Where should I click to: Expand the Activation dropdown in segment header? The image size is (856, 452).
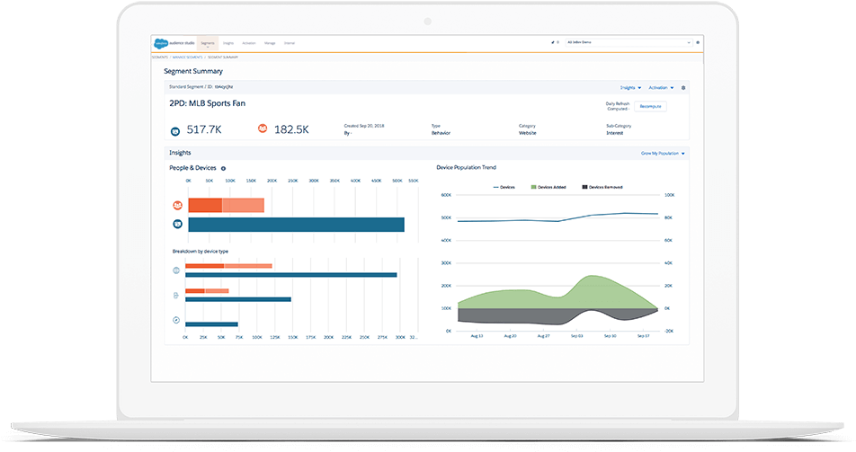pos(661,88)
